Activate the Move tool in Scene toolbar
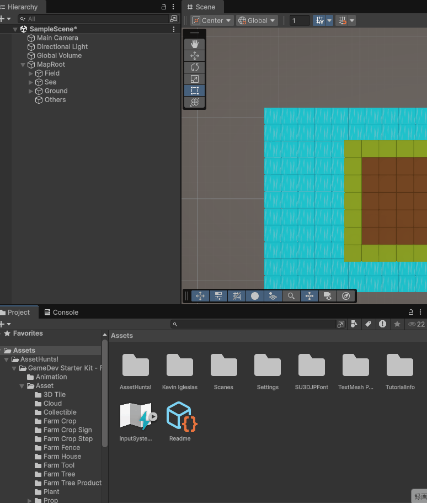 coord(194,56)
